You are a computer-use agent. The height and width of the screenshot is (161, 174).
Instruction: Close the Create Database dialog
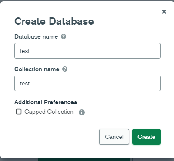coord(164,12)
